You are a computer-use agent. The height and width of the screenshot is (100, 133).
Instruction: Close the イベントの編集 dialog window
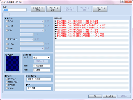click(x=128, y=2)
